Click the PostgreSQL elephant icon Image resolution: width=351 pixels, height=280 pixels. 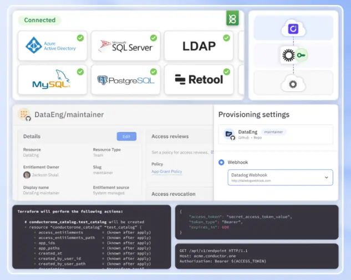point(103,80)
